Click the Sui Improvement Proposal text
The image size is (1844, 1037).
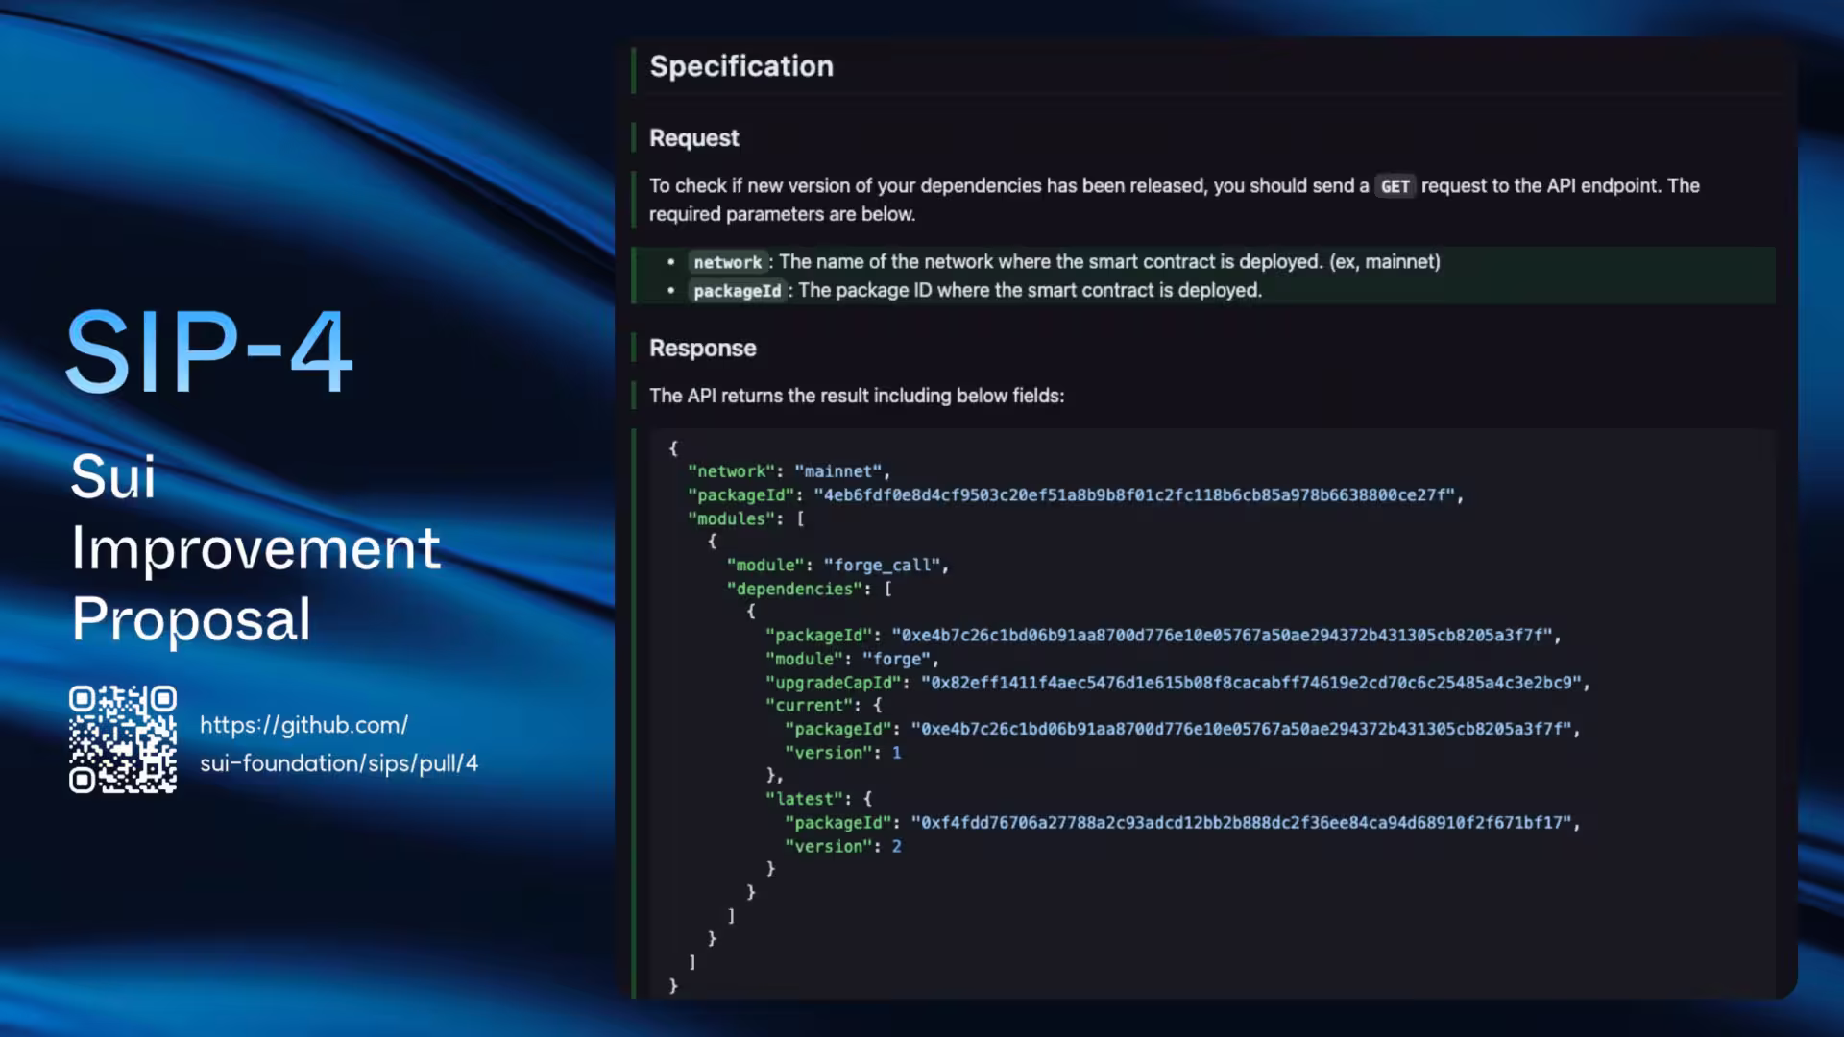[255, 547]
